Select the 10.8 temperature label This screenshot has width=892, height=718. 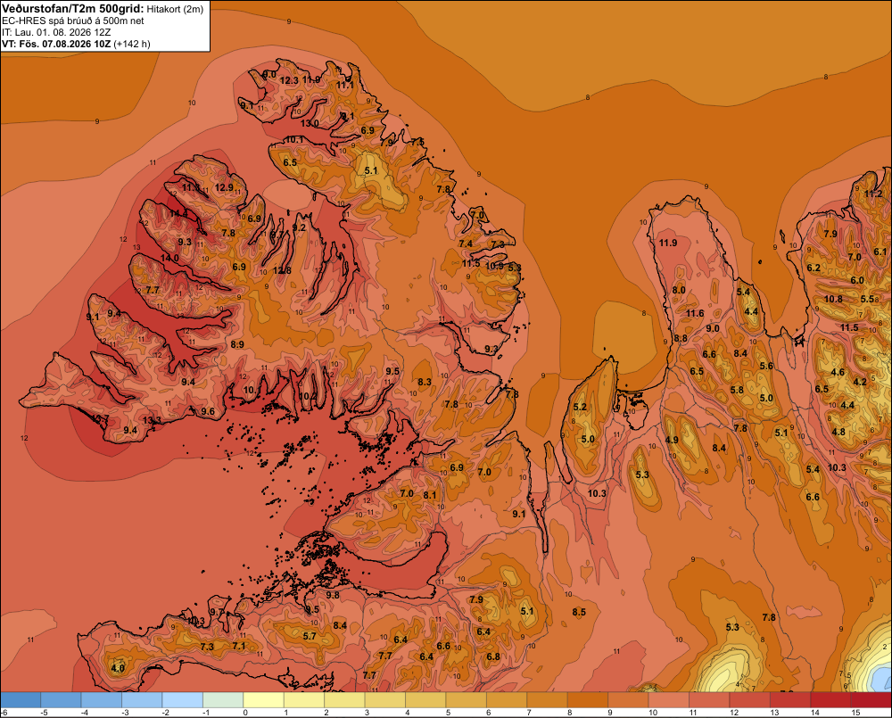click(833, 299)
